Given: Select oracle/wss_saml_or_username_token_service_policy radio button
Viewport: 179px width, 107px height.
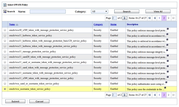Looking at the screenshot, I should click(5, 84).
